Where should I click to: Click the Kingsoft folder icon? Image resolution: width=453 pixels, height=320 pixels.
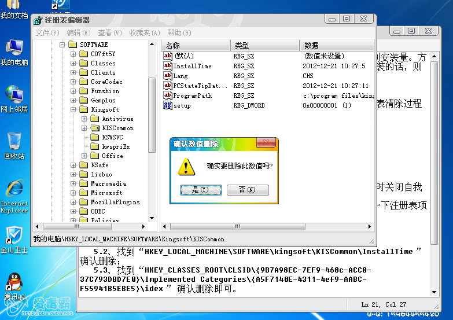click(83, 109)
